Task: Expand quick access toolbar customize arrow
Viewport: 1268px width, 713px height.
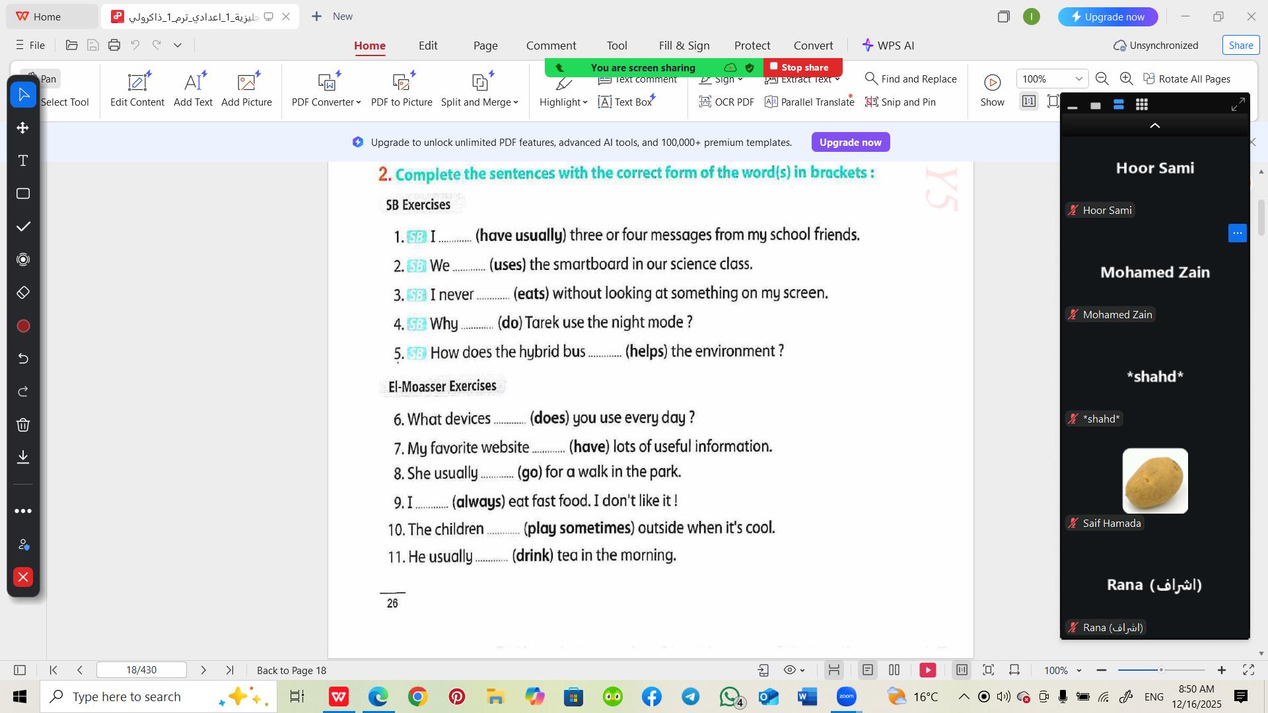Action: 178,46
